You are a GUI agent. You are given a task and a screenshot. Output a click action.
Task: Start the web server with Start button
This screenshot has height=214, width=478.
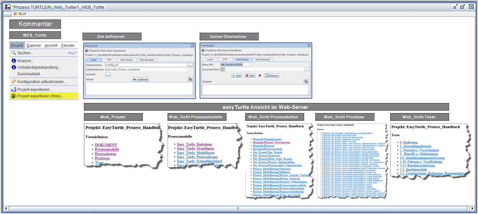click(x=237, y=75)
